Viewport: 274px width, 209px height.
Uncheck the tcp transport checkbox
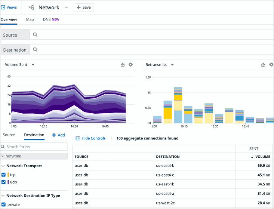(x=3, y=175)
